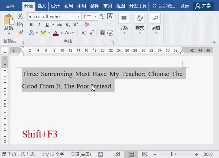Click the Paste clipboard icon
Image resolution: width=219 pixels, height=158 pixels.
click(x=9, y=19)
